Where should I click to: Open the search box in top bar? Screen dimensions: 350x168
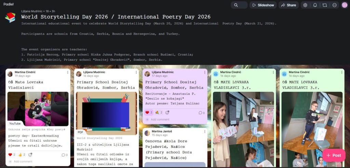[x=239, y=5]
